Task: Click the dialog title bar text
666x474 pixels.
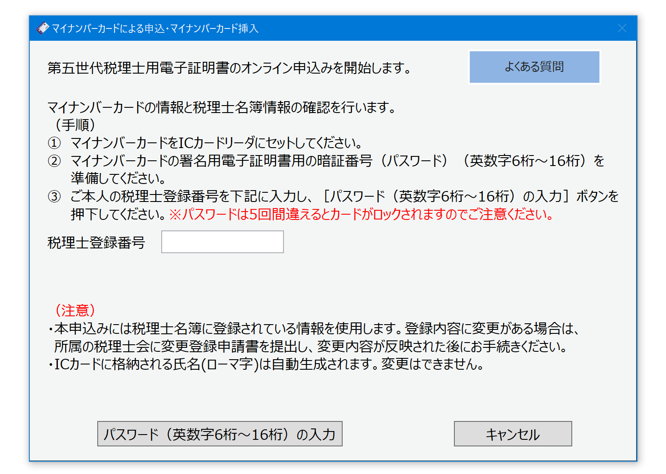Action: [x=155, y=28]
